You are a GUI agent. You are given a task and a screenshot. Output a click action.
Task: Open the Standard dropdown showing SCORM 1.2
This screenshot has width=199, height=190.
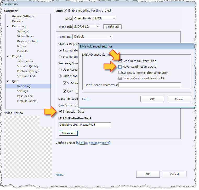[x=86, y=27]
